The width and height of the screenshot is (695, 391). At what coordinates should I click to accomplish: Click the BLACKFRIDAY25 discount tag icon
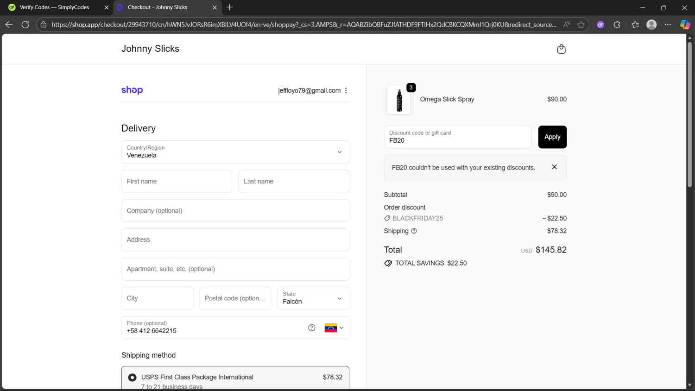pyautogui.click(x=387, y=219)
